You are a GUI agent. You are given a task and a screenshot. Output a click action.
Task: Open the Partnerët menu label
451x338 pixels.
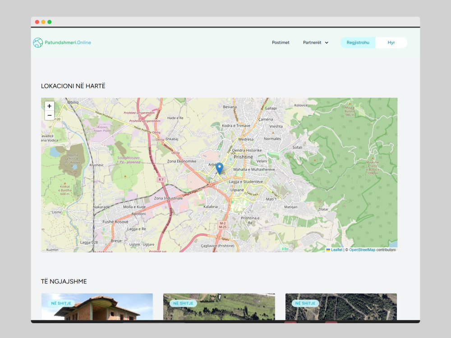coord(312,42)
